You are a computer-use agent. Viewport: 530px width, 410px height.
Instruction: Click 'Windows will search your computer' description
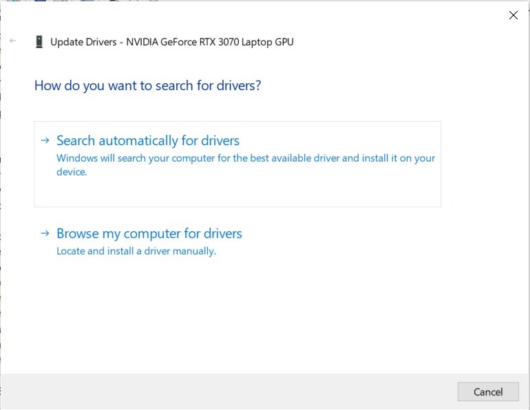coord(246,165)
